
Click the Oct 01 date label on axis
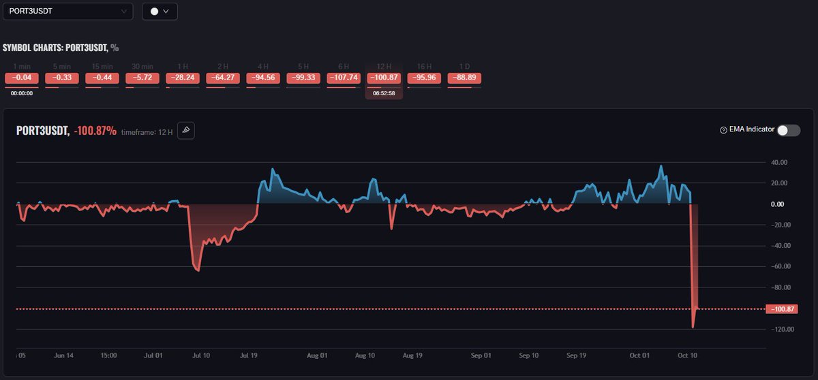pos(640,355)
